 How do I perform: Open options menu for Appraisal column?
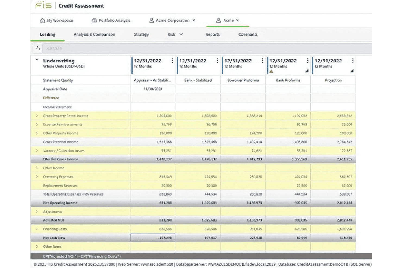pos(172,61)
